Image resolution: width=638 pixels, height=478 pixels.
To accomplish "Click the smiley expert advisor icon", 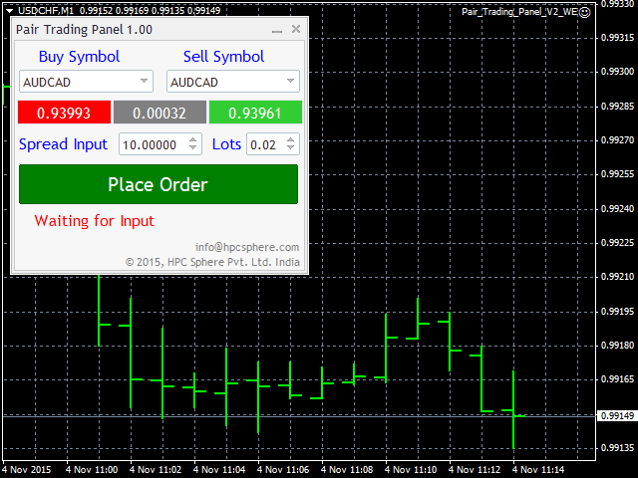I will (x=585, y=13).
